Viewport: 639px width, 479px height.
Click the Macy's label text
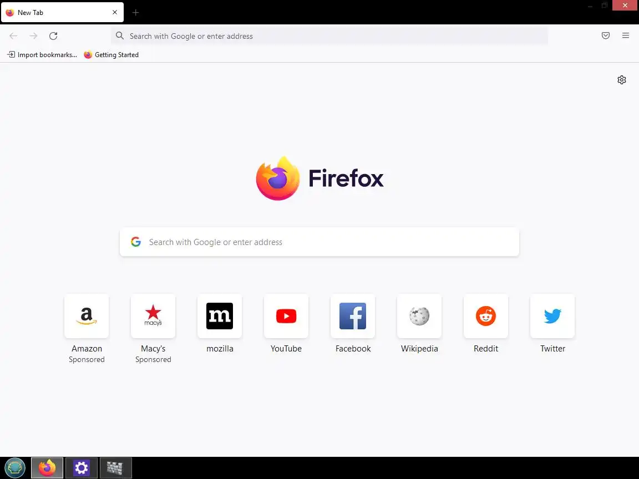153,349
